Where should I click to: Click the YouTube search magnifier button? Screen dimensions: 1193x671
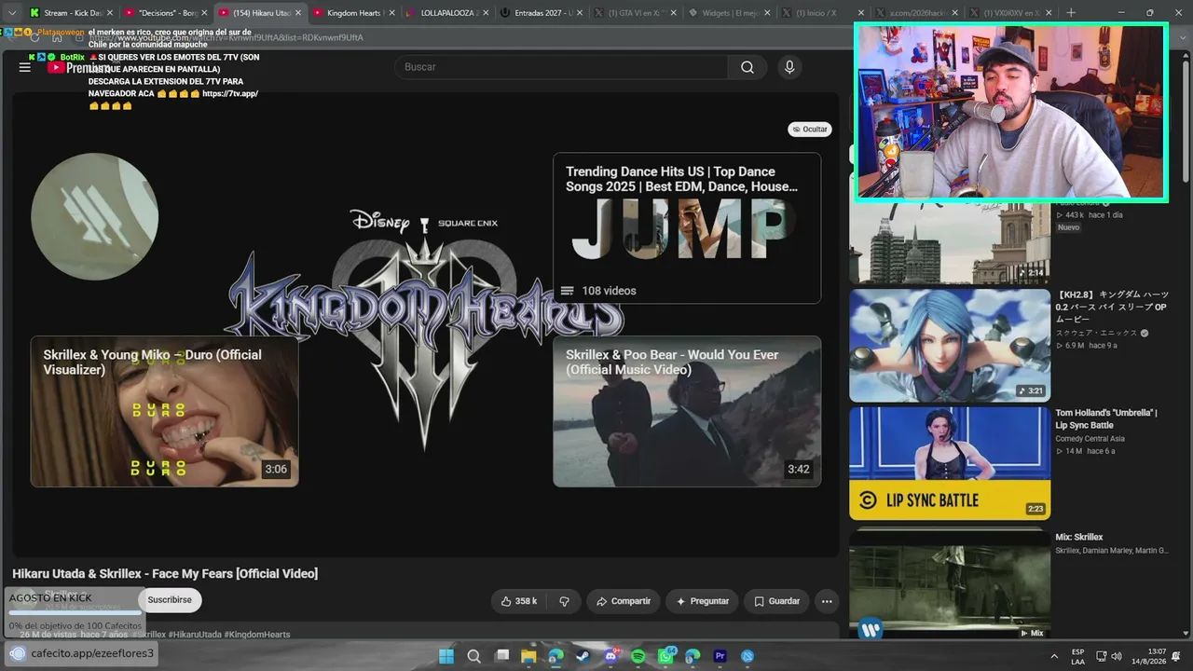pos(747,67)
